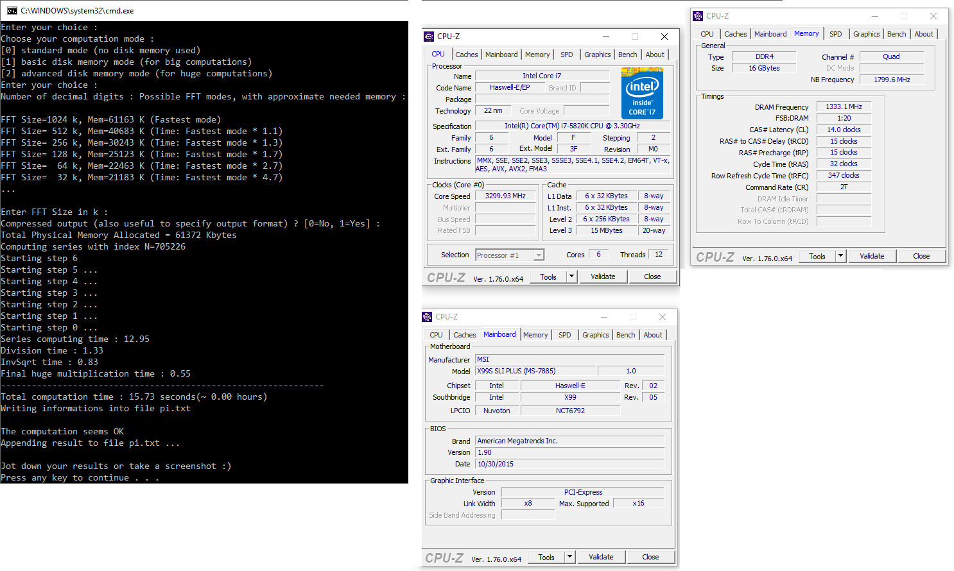
Task: Select the SPD tab in the CPU window
Action: click(566, 55)
